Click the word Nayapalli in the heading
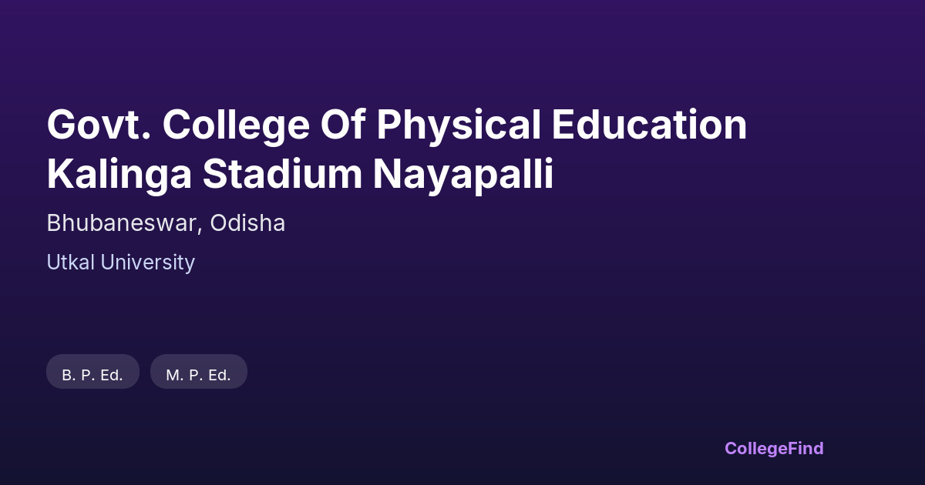 [x=463, y=175]
